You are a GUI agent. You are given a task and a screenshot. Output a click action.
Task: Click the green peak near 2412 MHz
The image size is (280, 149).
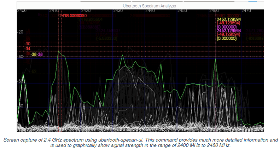click(59, 52)
